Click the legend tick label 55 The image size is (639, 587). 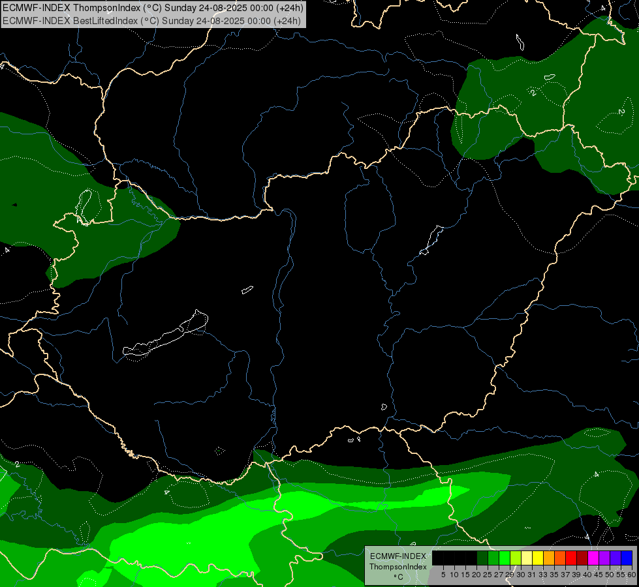[621, 575]
